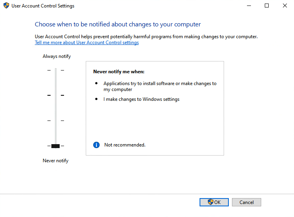Viewport: 294px width, 217px height.
Task: Set the slider to the third notch from top
Action: pyautogui.click(x=56, y=121)
